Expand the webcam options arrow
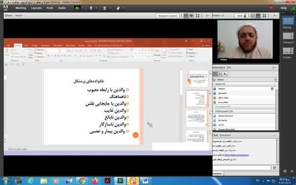Viewport: 296px width, 185px height. [110, 8]
